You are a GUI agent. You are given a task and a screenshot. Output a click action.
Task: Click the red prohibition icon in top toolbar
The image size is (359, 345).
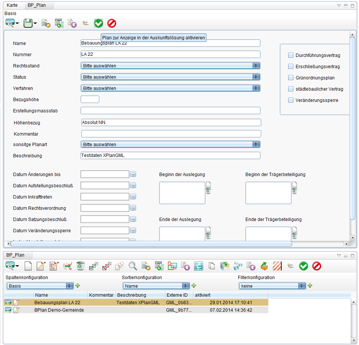[112, 23]
